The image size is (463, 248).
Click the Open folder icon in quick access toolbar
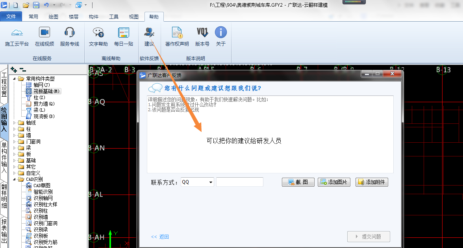click(26, 5)
